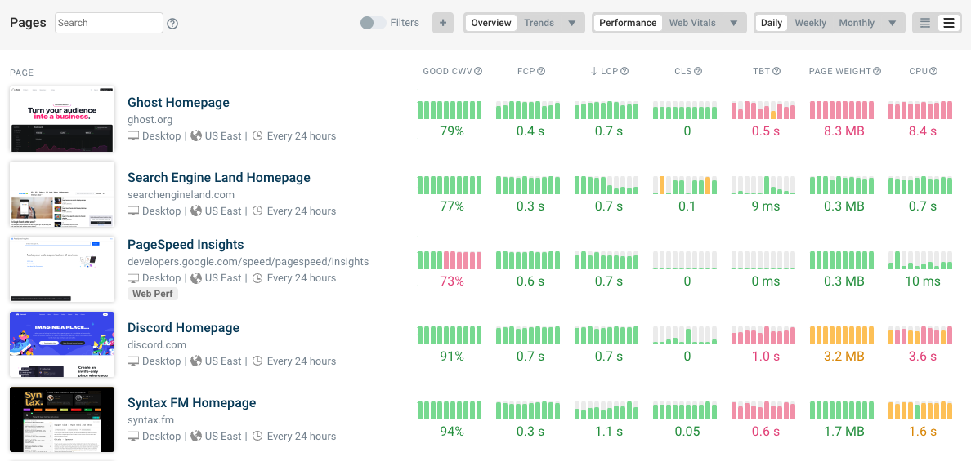This screenshot has height=461, width=971.
Task: Select the expanded list view icon
Action: 948,23
